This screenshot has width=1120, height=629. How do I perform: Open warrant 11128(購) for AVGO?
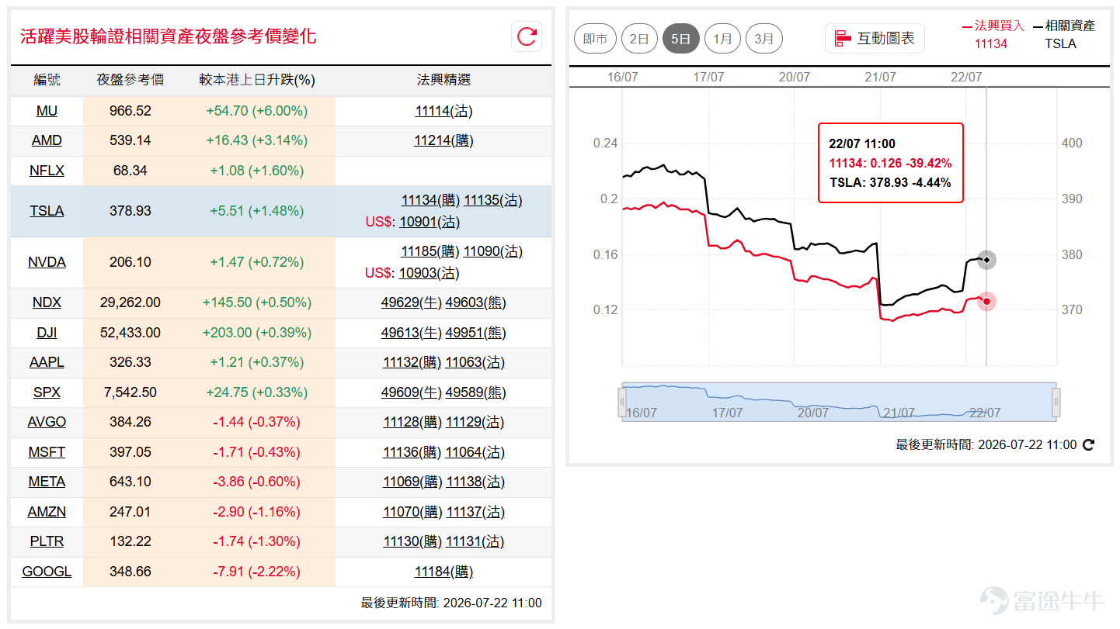pyautogui.click(x=412, y=422)
